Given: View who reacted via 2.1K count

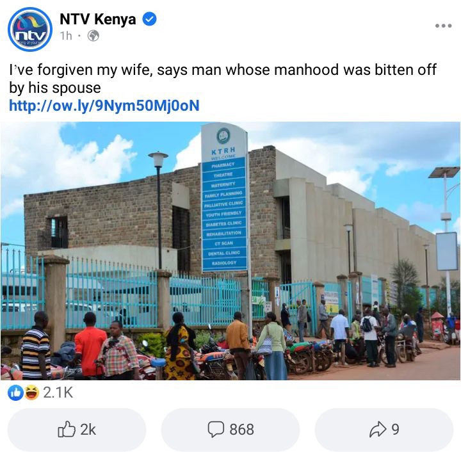Looking at the screenshot, I should click(x=58, y=392).
